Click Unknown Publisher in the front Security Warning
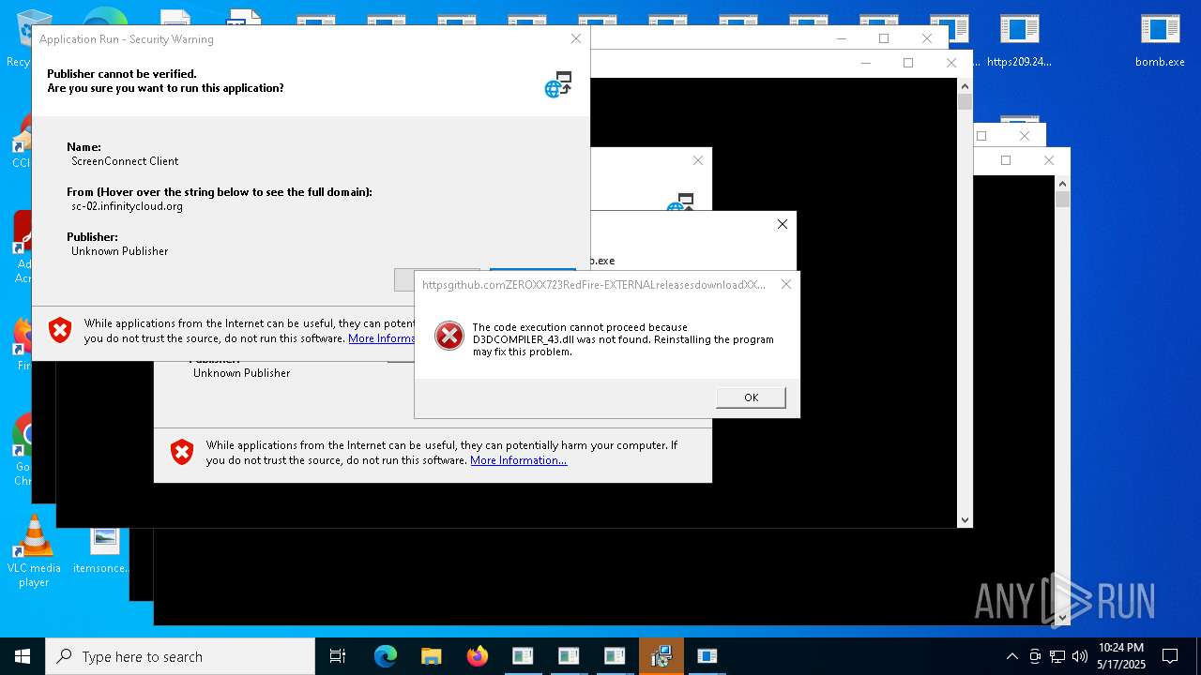The width and height of the screenshot is (1201, 675). point(120,251)
